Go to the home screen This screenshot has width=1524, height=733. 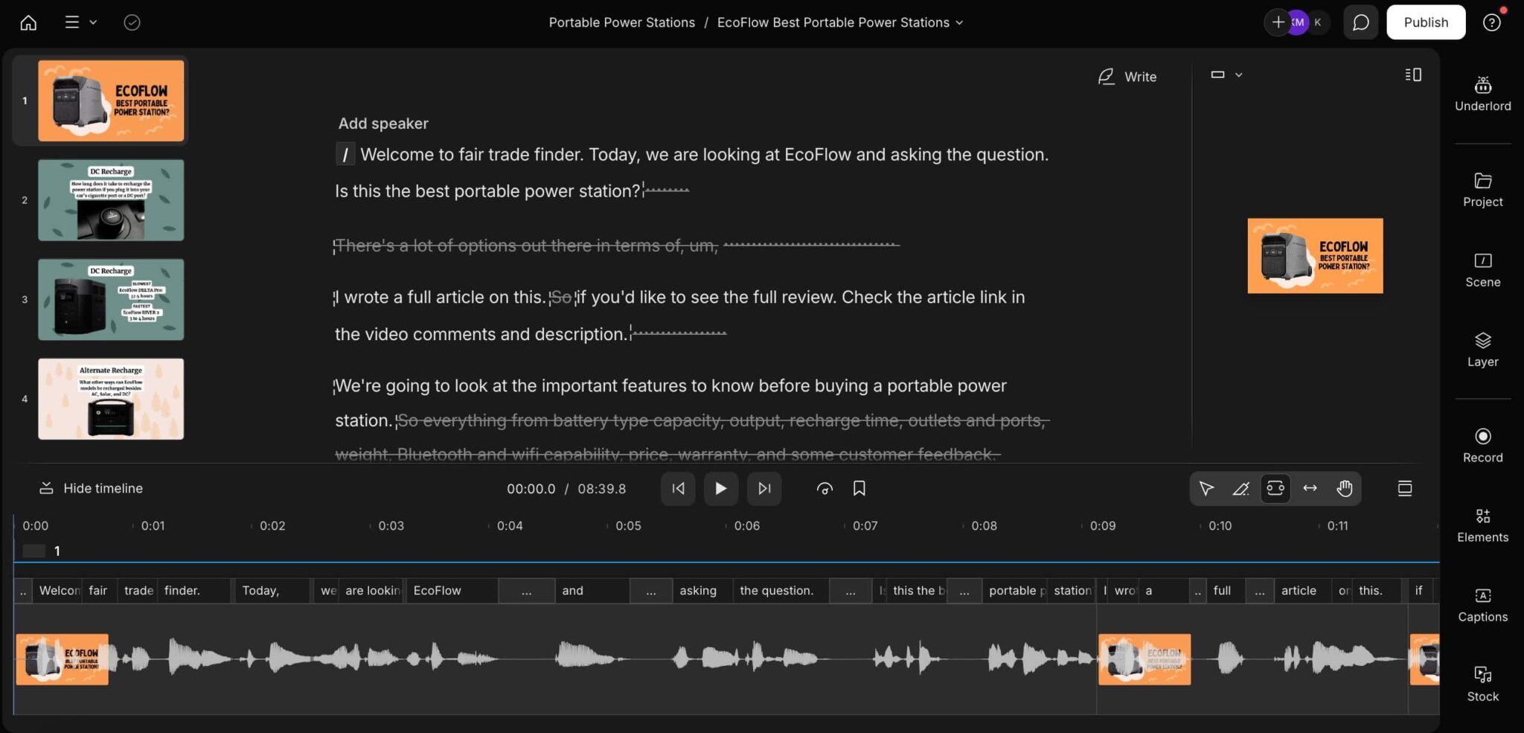(x=28, y=22)
